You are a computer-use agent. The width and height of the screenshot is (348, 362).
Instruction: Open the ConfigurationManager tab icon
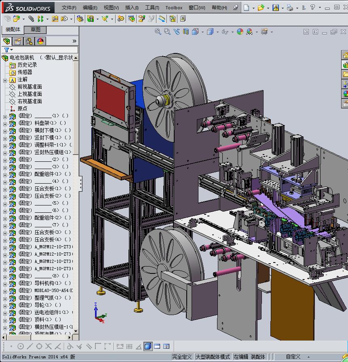[29, 41]
